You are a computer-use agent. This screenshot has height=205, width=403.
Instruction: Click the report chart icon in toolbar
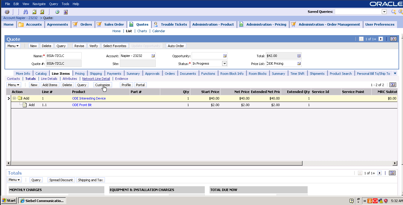point(66,12)
